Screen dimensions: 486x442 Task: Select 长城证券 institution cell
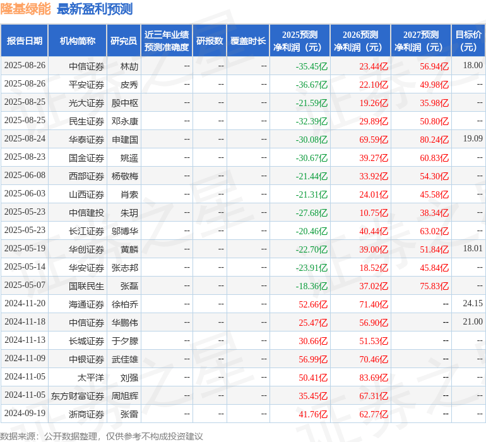(x=86, y=341)
